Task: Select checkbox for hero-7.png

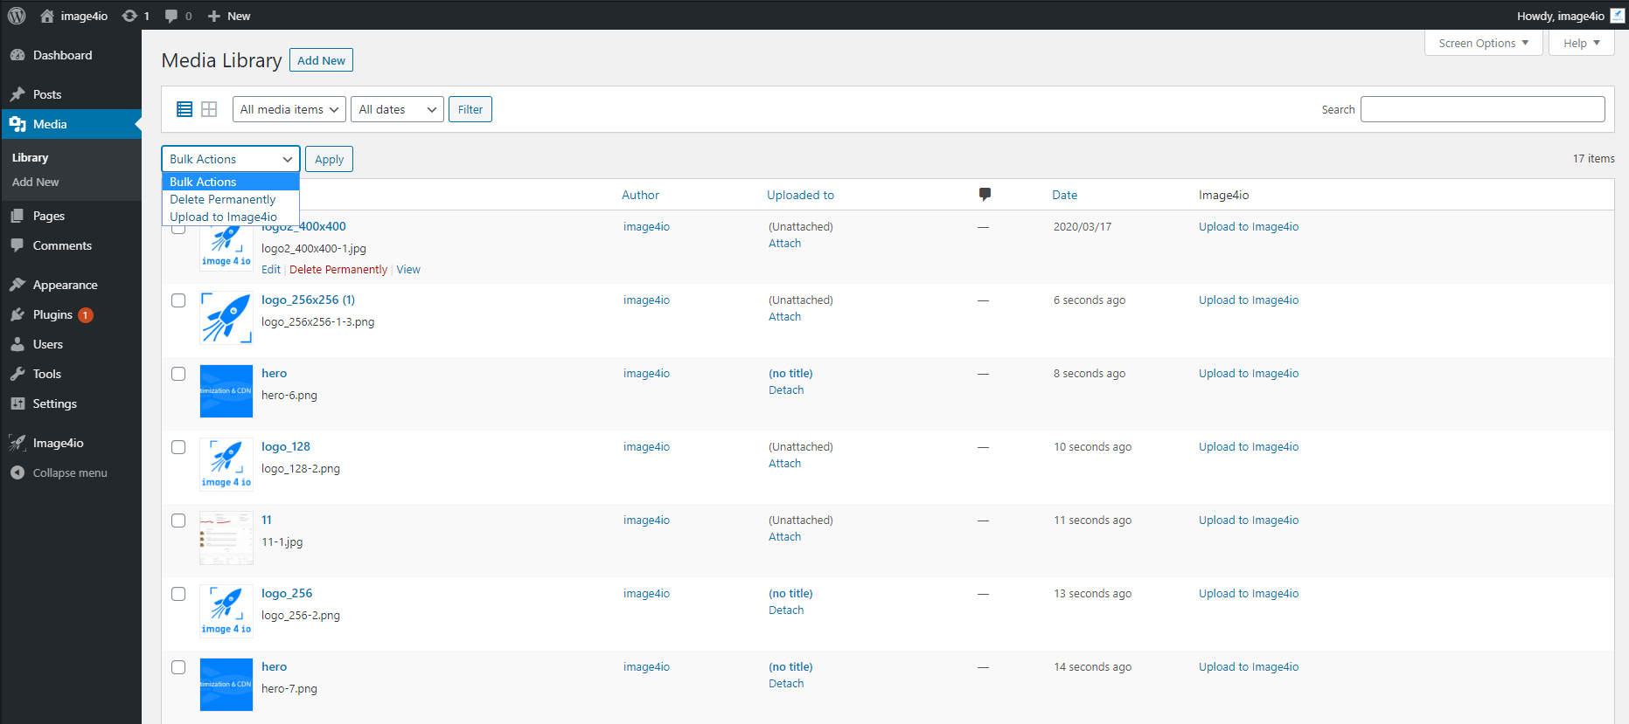Action: click(178, 667)
